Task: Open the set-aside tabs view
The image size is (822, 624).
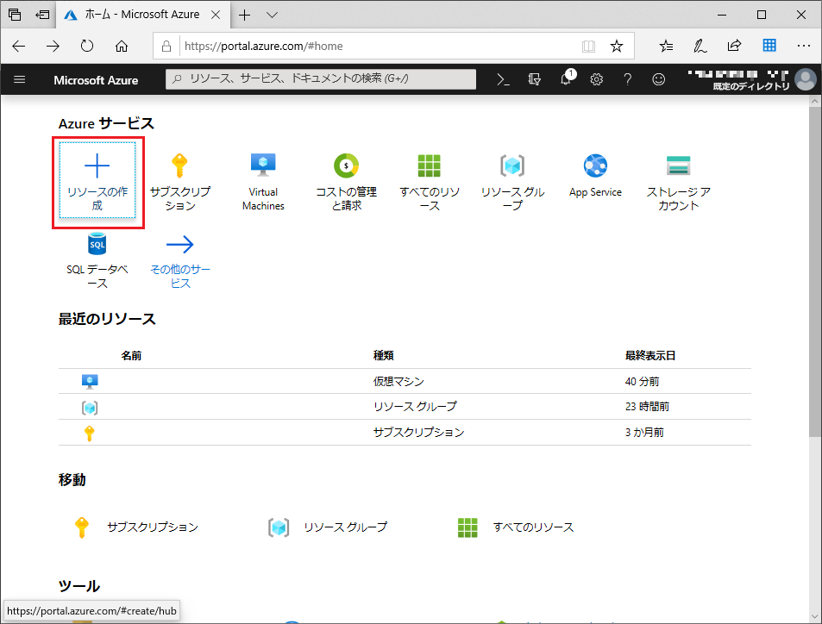Action: (x=15, y=15)
